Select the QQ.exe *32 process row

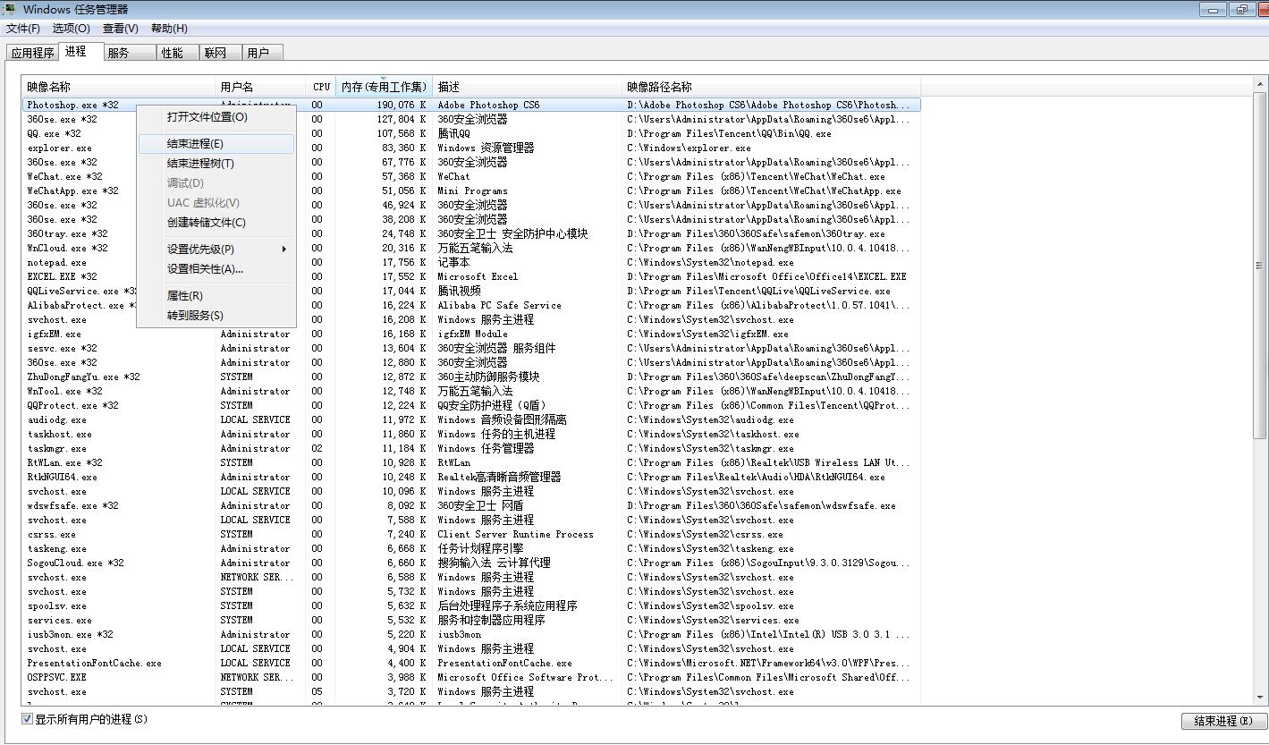coord(471,133)
